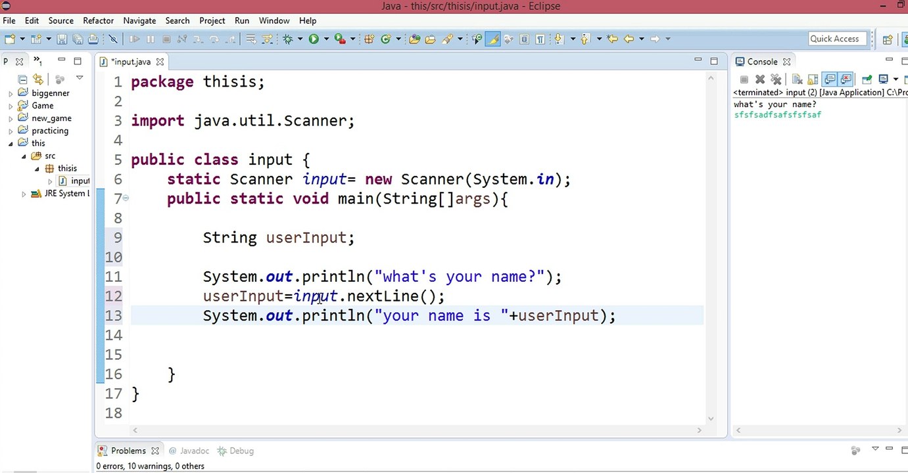The height and width of the screenshot is (473, 908).
Task: Click the Search flashlight toolbar icon
Action: pyautogui.click(x=447, y=39)
